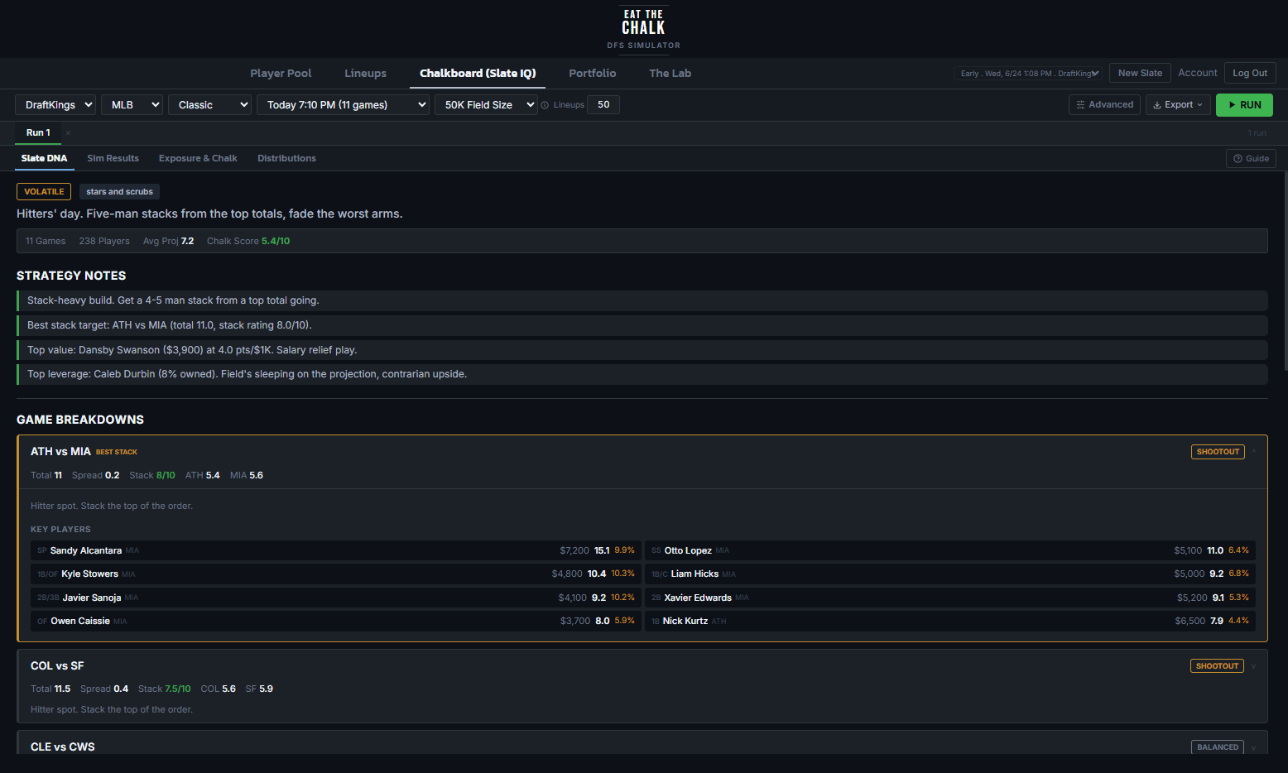Close the Run 1 tab
1288x773 pixels.
click(68, 133)
